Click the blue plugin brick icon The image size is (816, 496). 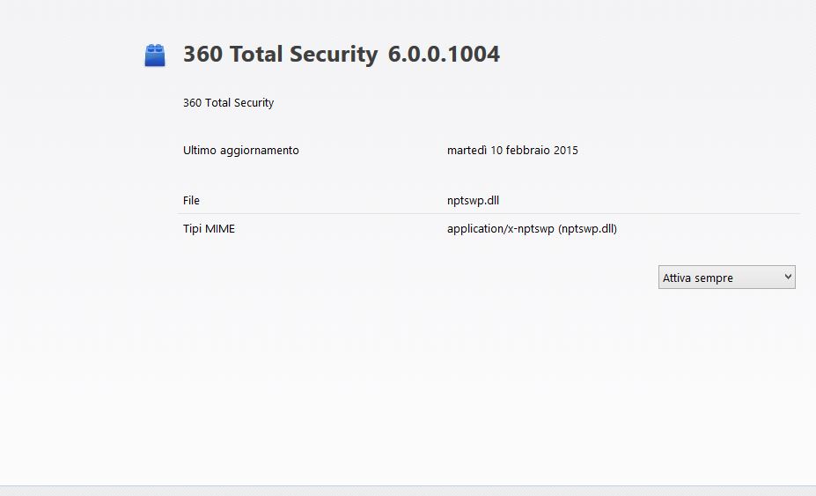(155, 56)
